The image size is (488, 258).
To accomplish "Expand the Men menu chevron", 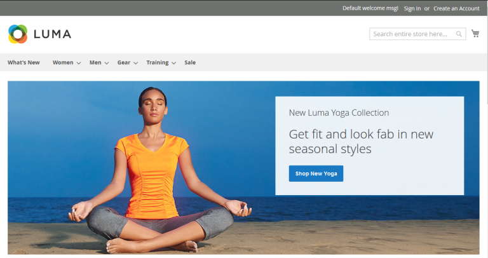I will coord(107,63).
